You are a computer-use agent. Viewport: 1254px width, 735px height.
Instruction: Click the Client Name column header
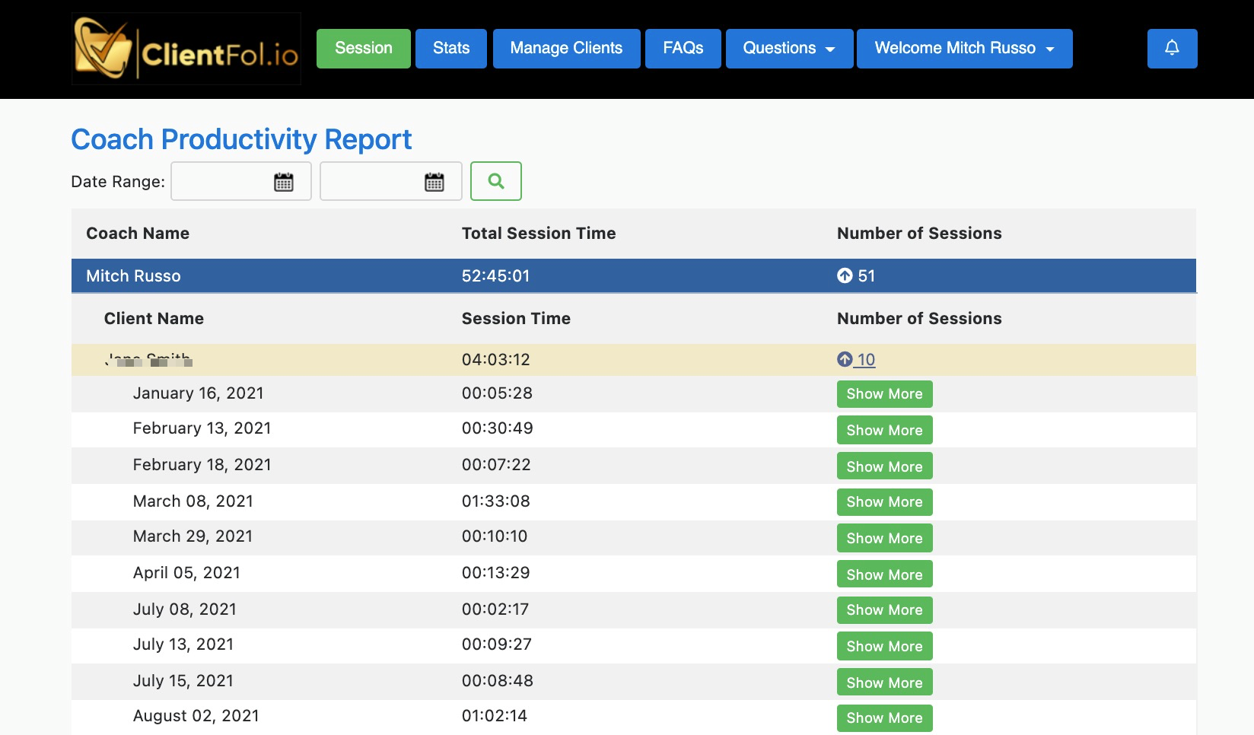click(x=154, y=319)
